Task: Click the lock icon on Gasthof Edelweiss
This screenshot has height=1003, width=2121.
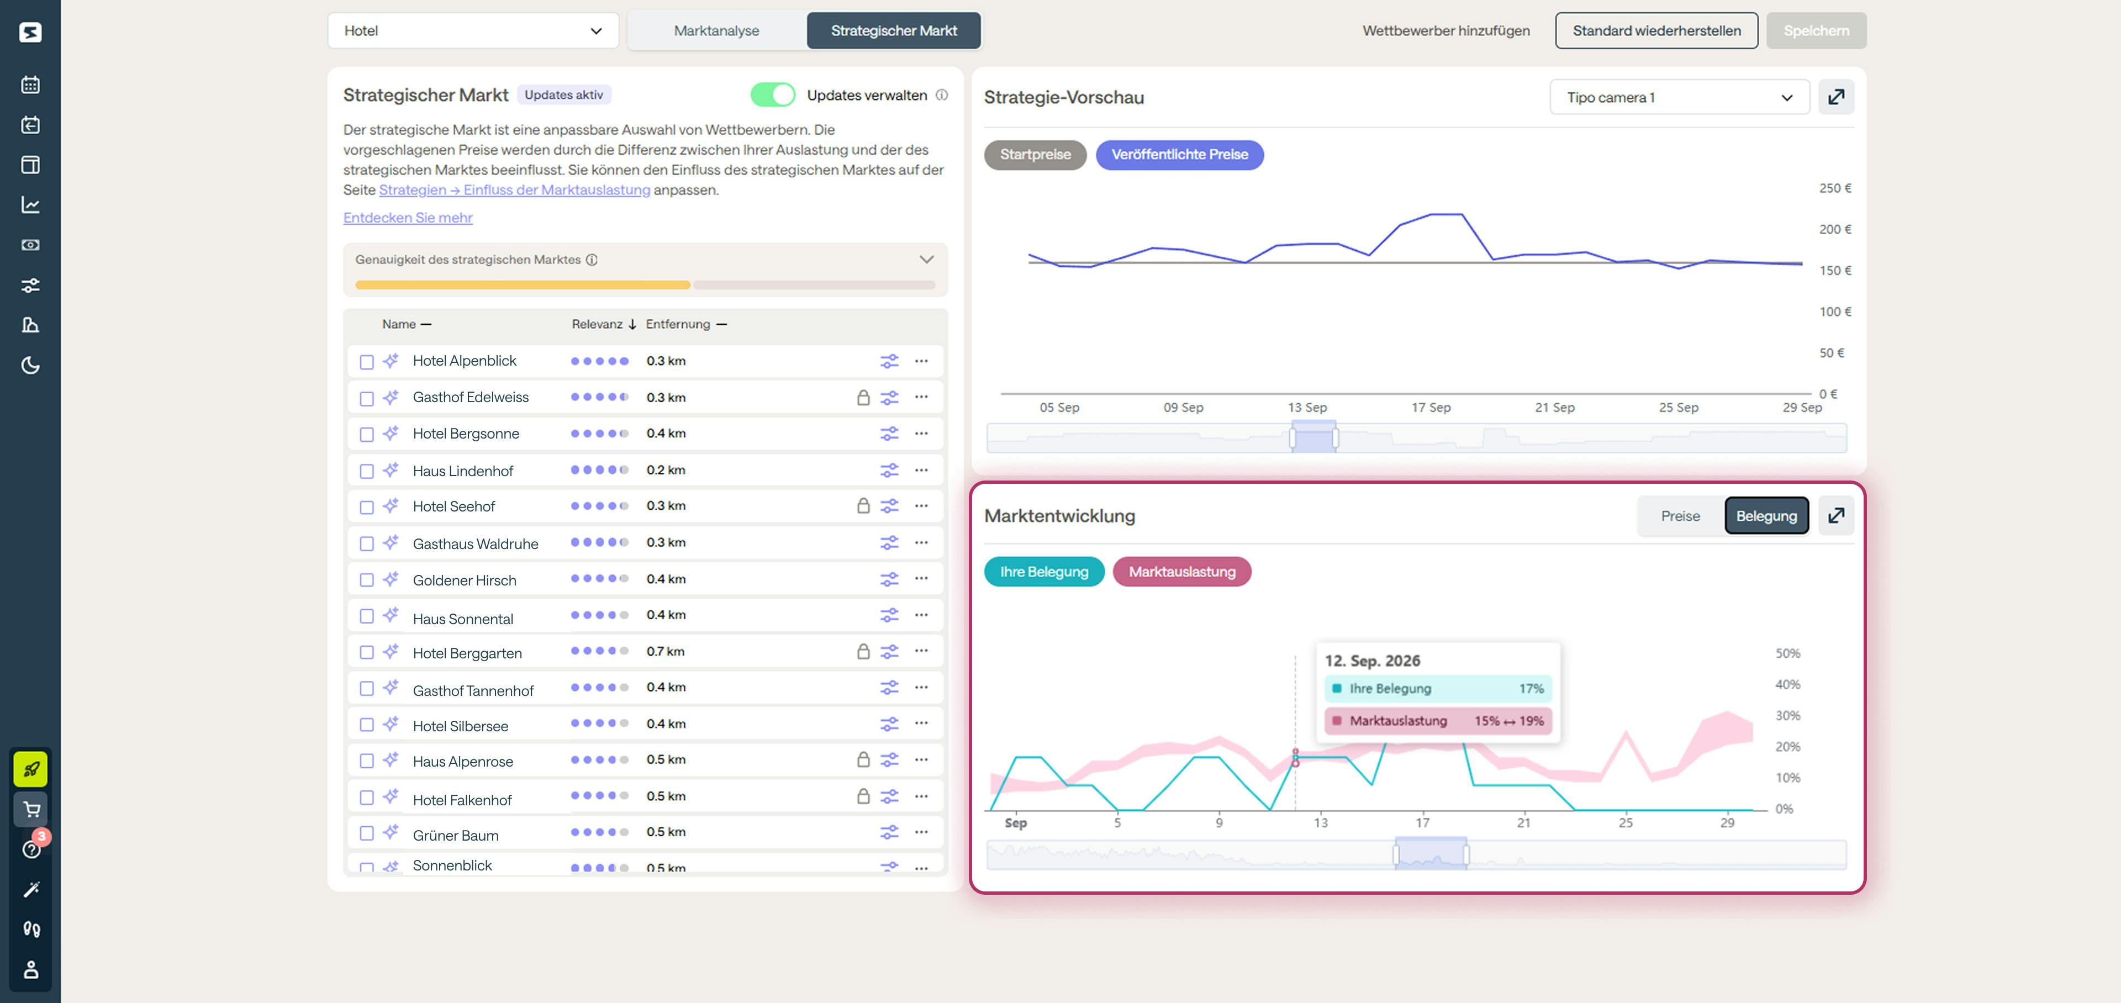Action: point(862,398)
